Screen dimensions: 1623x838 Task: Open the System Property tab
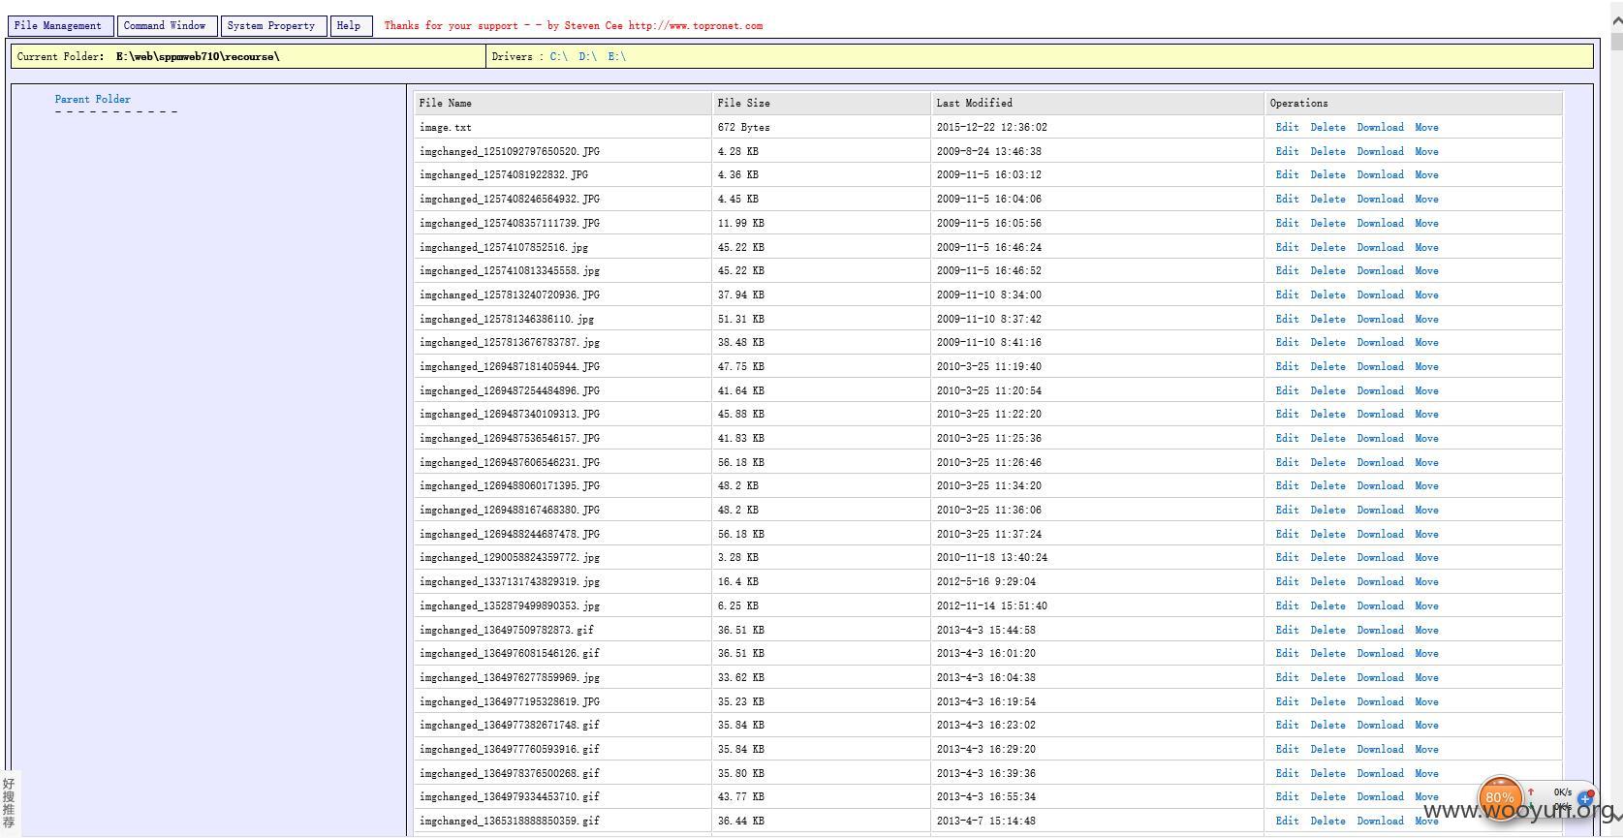pos(271,26)
